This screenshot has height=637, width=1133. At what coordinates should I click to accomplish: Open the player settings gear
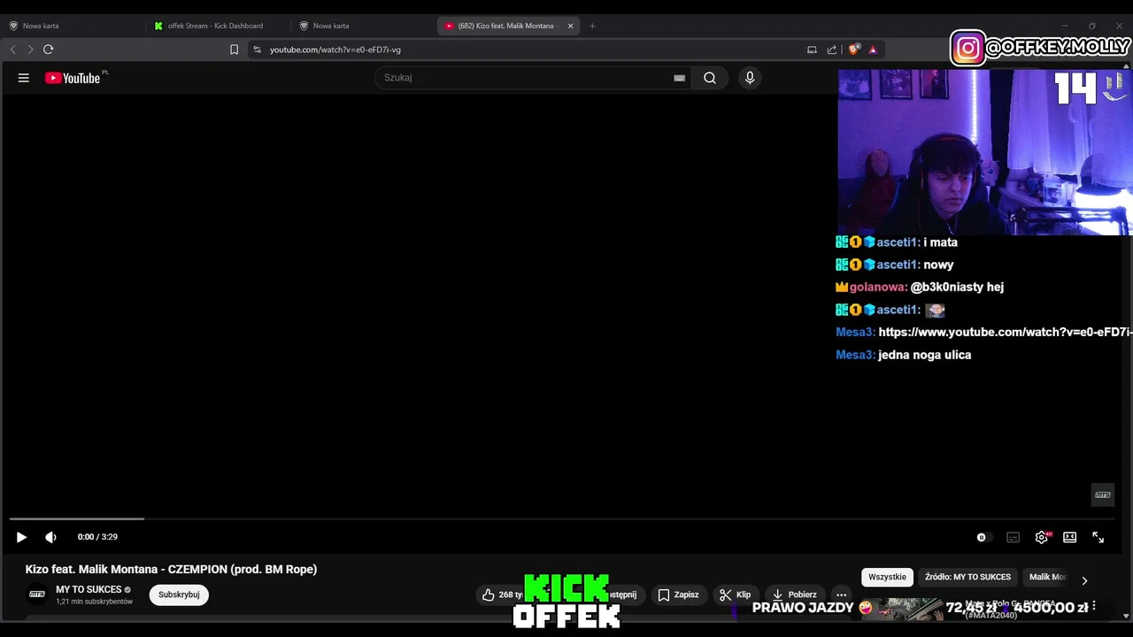tap(1042, 537)
